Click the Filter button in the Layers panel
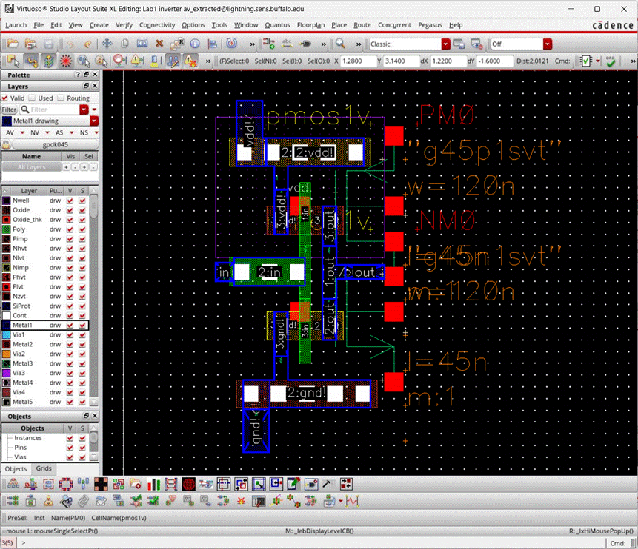This screenshot has height=549, width=638. 10,109
